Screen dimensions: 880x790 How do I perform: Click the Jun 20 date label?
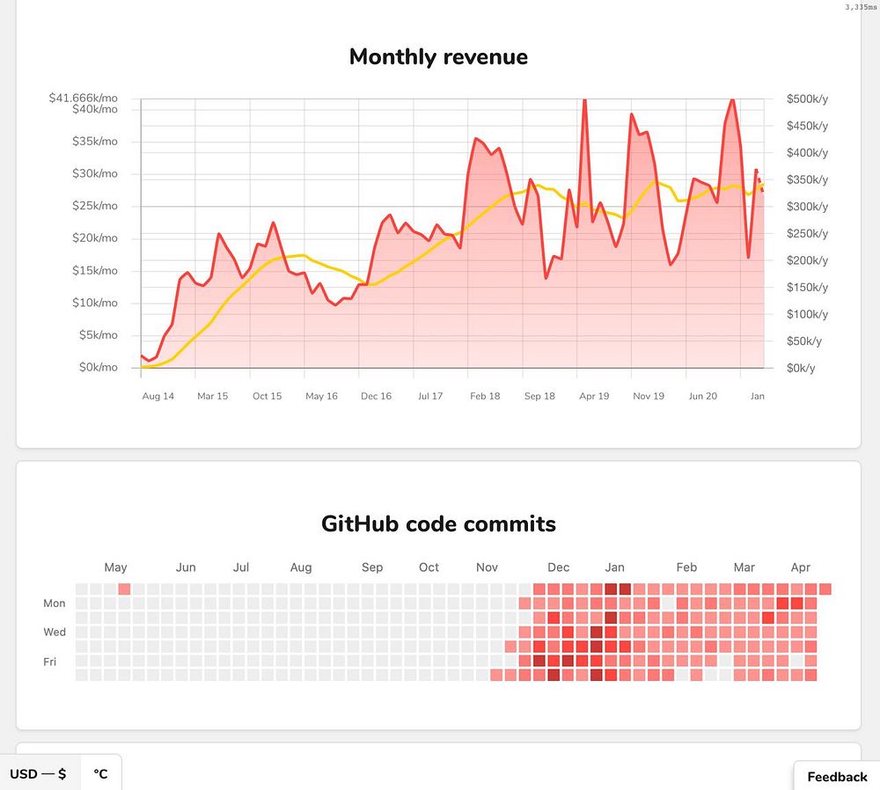point(703,396)
